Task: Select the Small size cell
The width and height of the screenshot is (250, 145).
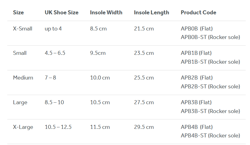Action: click(20, 53)
